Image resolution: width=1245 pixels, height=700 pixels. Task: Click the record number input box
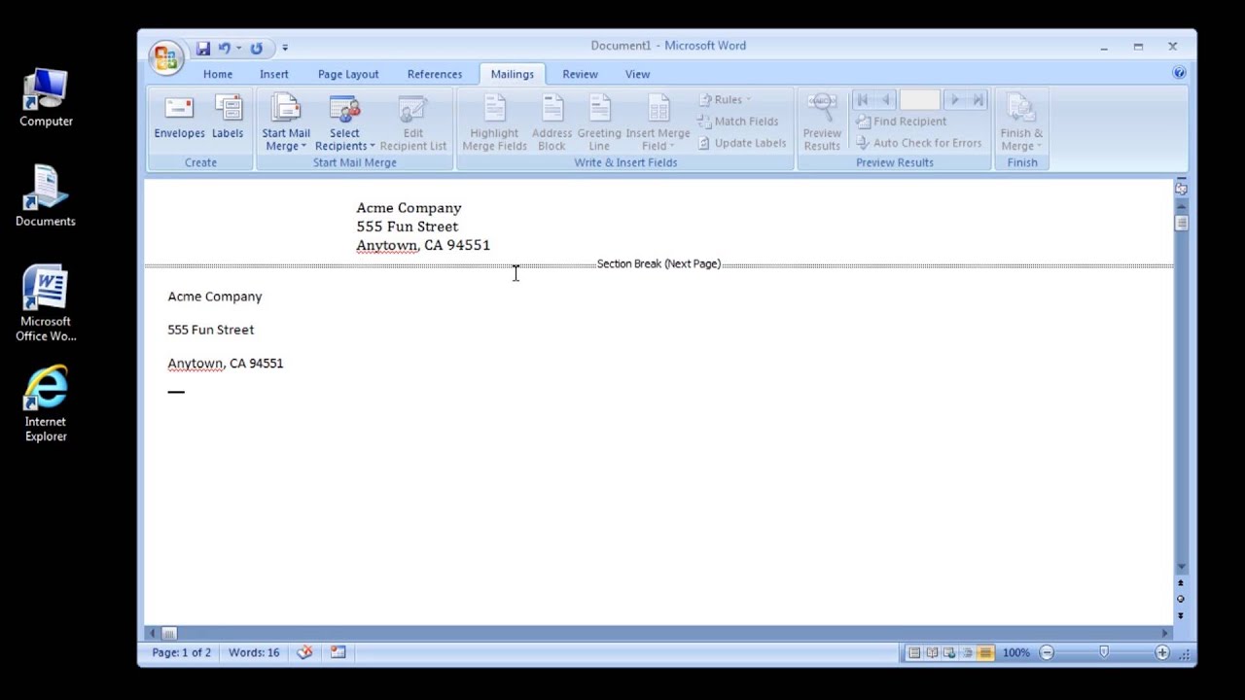point(919,99)
